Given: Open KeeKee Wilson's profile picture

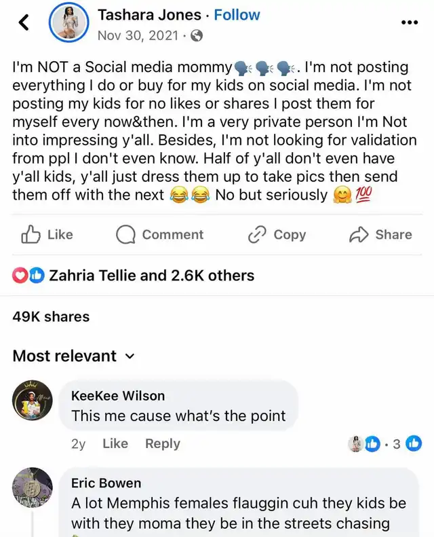Looking at the screenshot, I should (33, 401).
